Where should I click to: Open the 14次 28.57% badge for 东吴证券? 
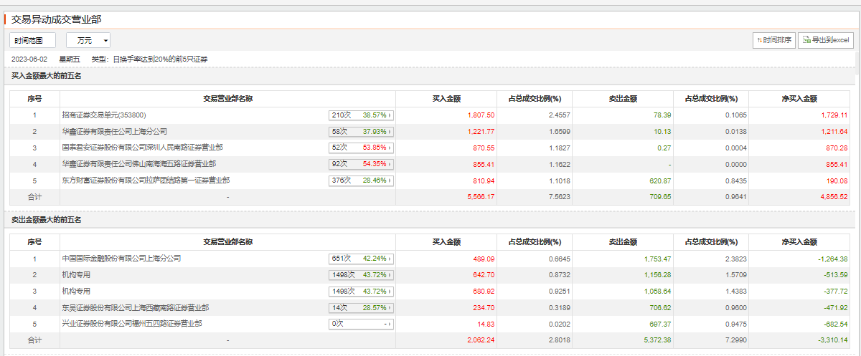362,308
